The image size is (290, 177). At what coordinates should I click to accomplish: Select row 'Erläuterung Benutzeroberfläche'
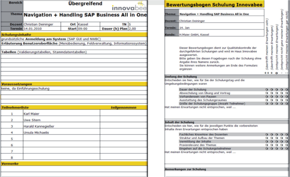(74, 44)
